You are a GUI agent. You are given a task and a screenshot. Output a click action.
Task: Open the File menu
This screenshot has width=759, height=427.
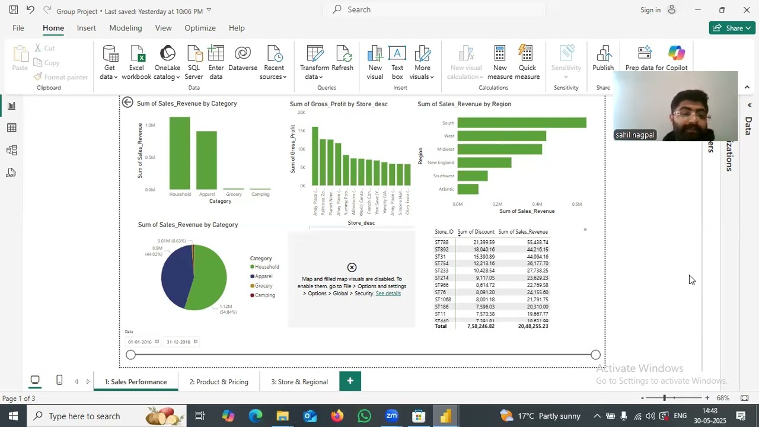click(18, 28)
